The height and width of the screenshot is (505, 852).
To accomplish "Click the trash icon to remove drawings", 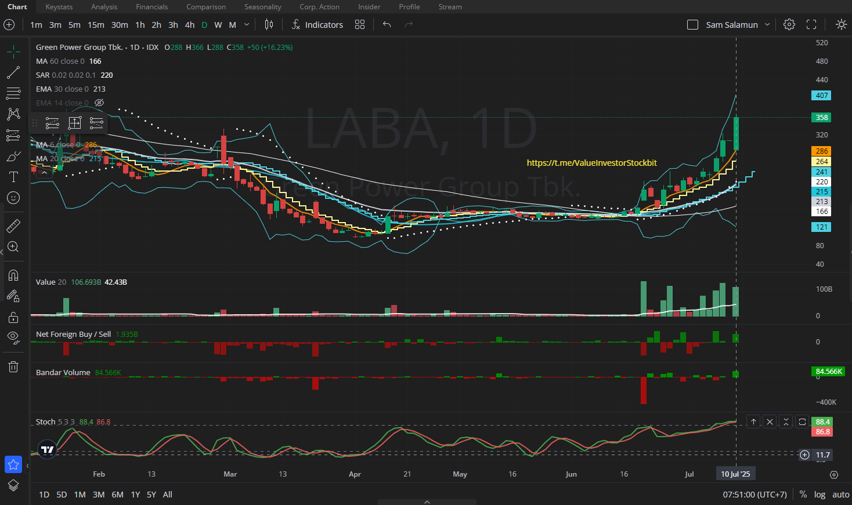I will click(13, 366).
